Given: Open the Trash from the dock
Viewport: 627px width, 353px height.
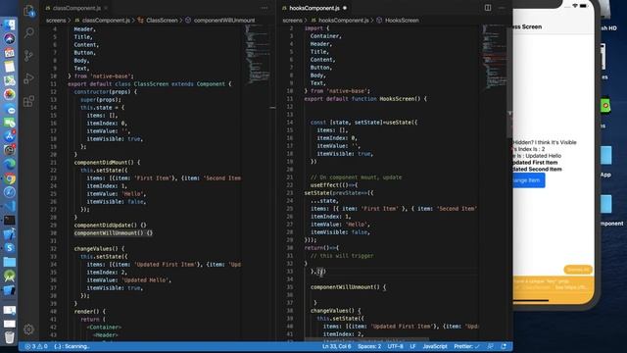Looking at the screenshot, I should pos(9,337).
